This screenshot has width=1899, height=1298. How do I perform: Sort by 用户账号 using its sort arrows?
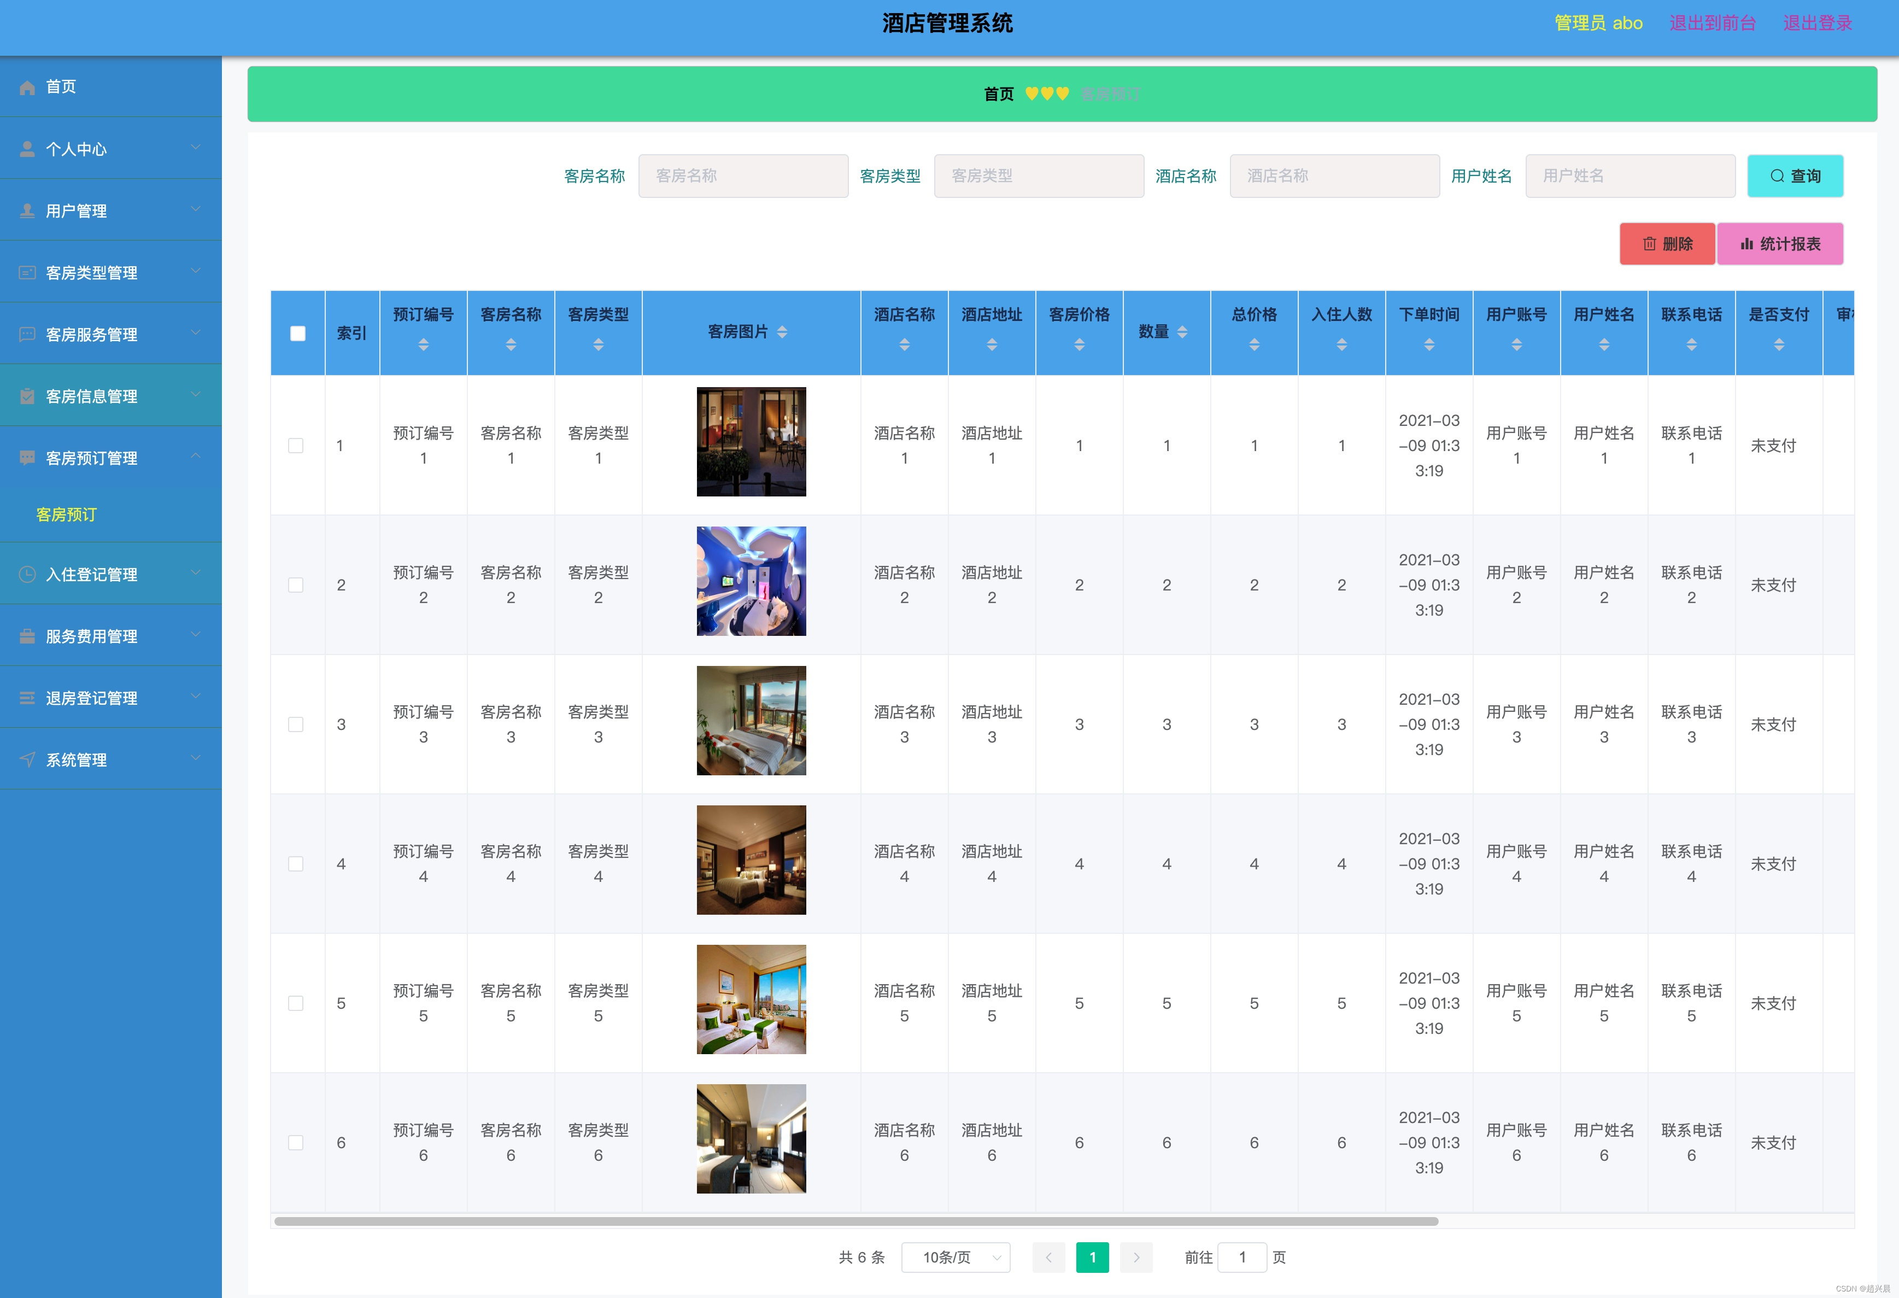(1516, 345)
